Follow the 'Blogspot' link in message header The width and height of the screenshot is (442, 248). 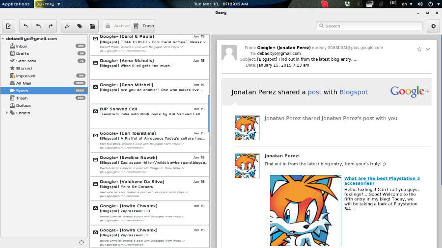354,92
